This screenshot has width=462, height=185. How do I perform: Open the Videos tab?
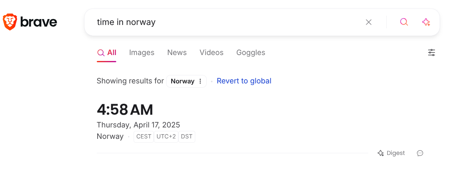click(211, 52)
